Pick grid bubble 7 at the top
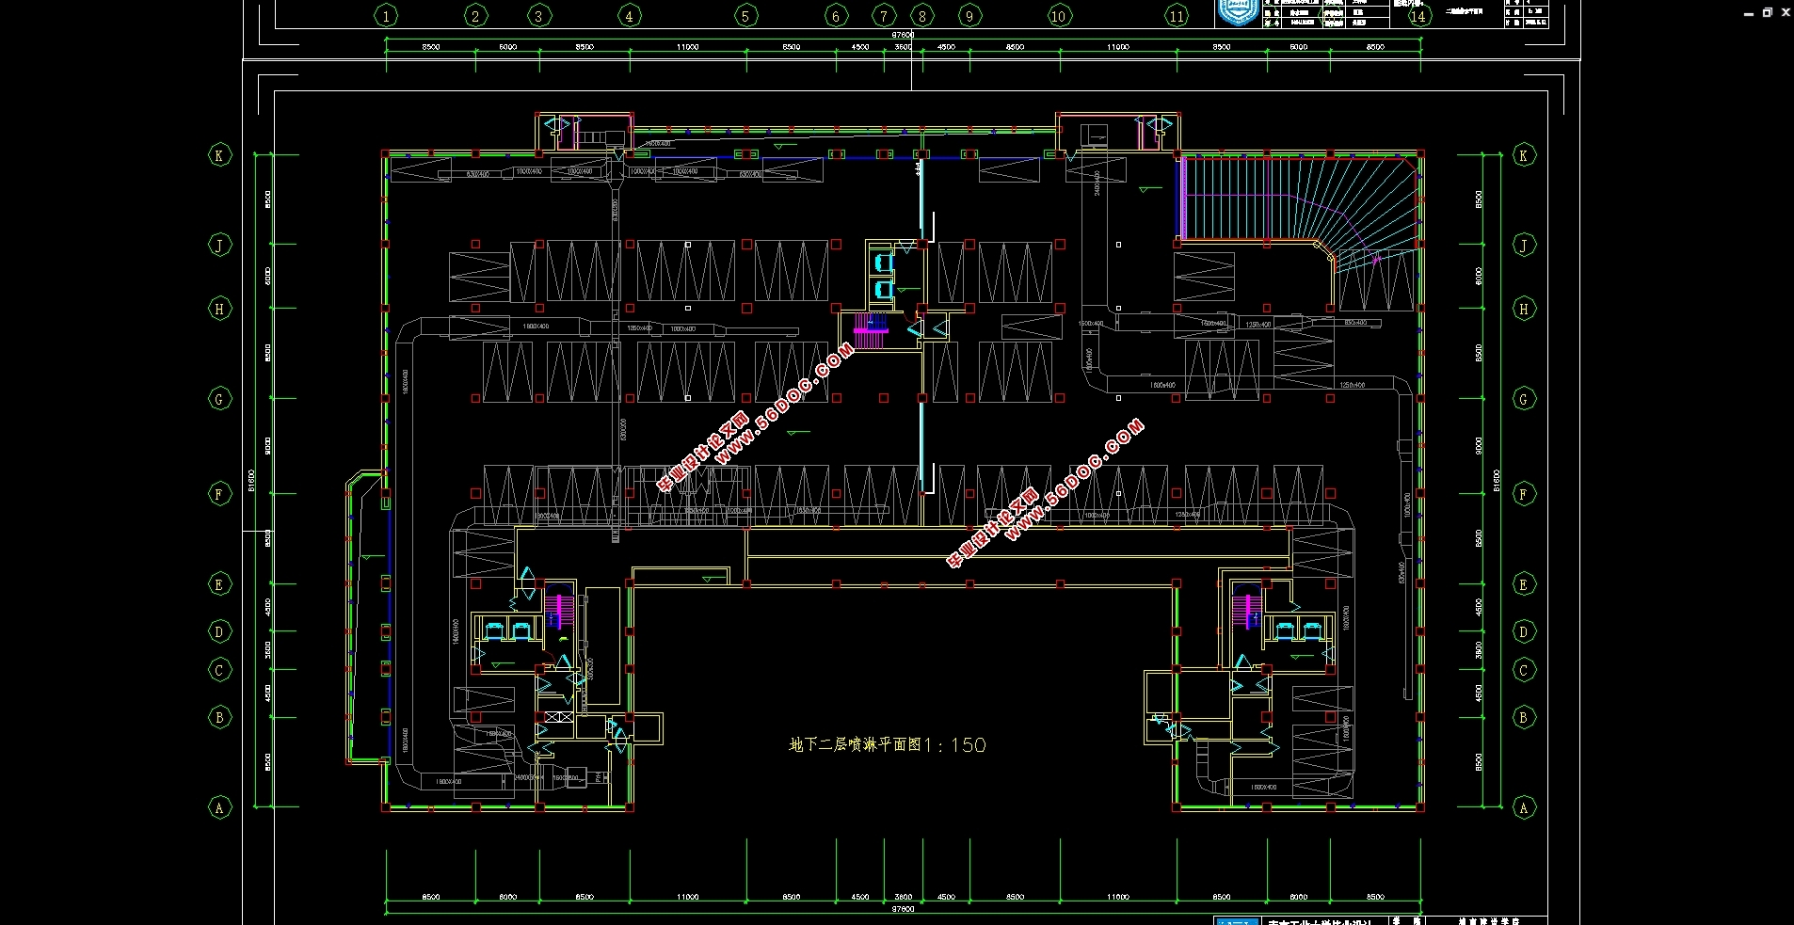The height and width of the screenshot is (925, 1794). (x=883, y=15)
